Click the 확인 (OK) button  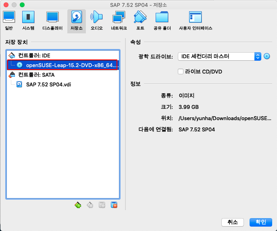(261, 222)
